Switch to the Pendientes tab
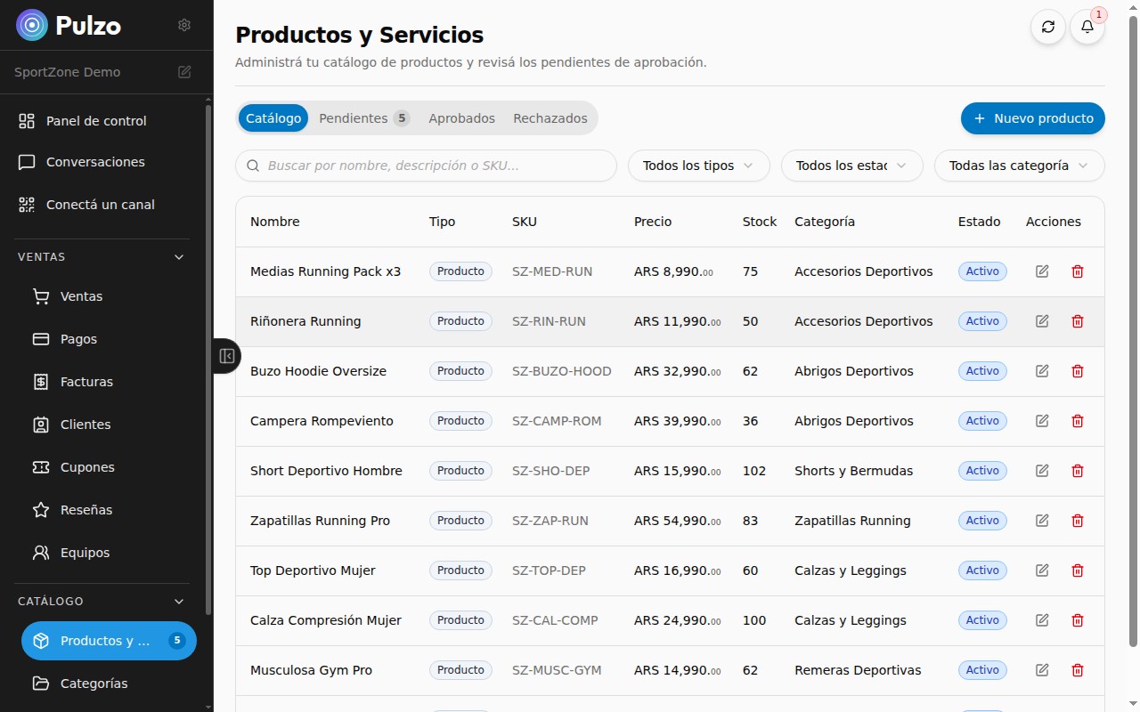 363,118
